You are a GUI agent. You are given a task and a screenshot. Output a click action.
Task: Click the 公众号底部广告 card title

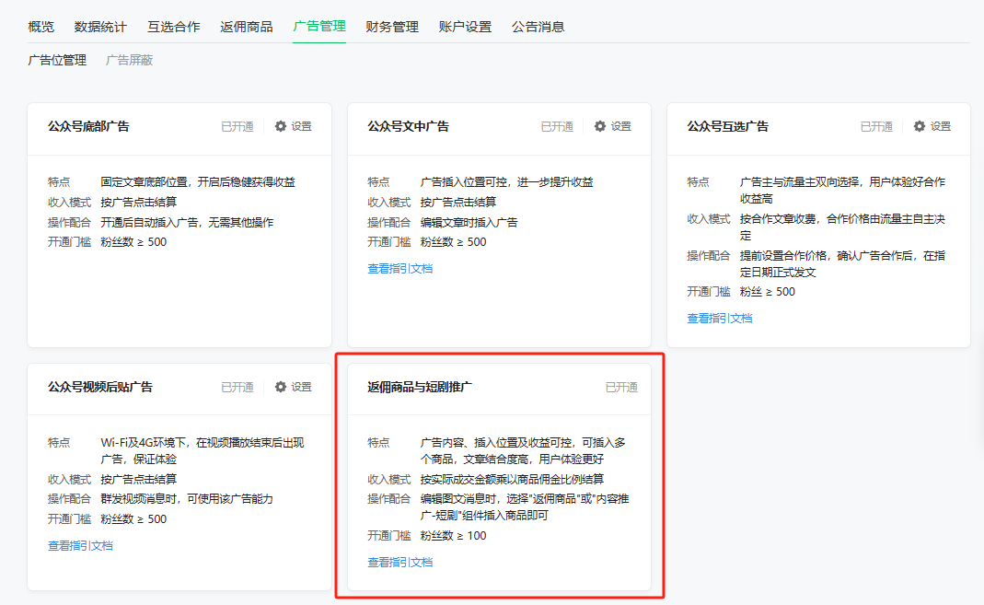pyautogui.click(x=88, y=127)
